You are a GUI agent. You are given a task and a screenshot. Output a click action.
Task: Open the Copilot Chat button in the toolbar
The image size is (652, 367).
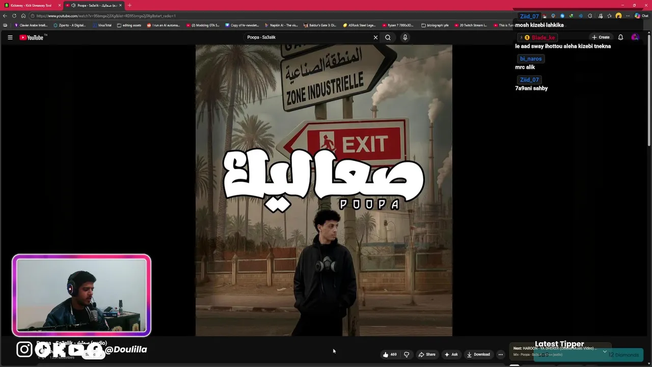tap(641, 16)
